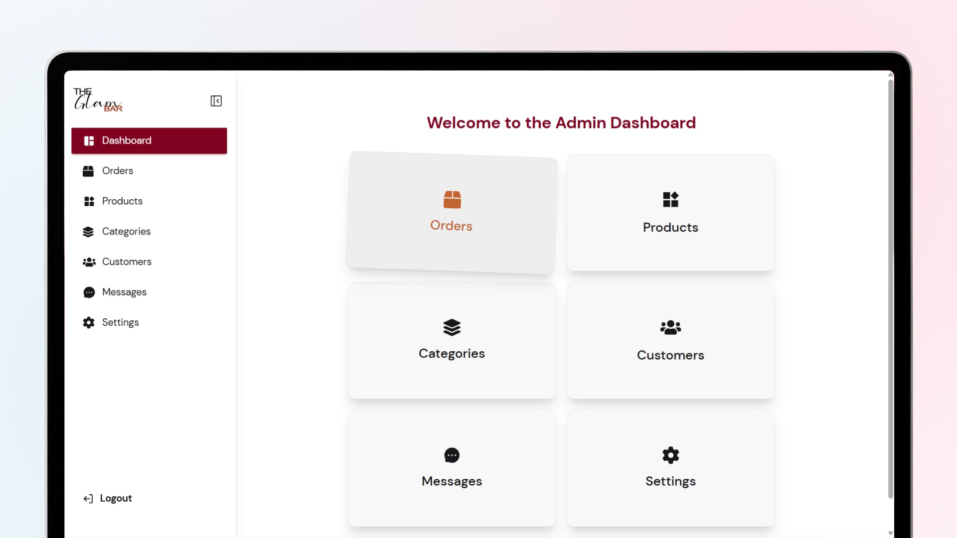Click the Logout button
The height and width of the screenshot is (538, 957).
(108, 498)
